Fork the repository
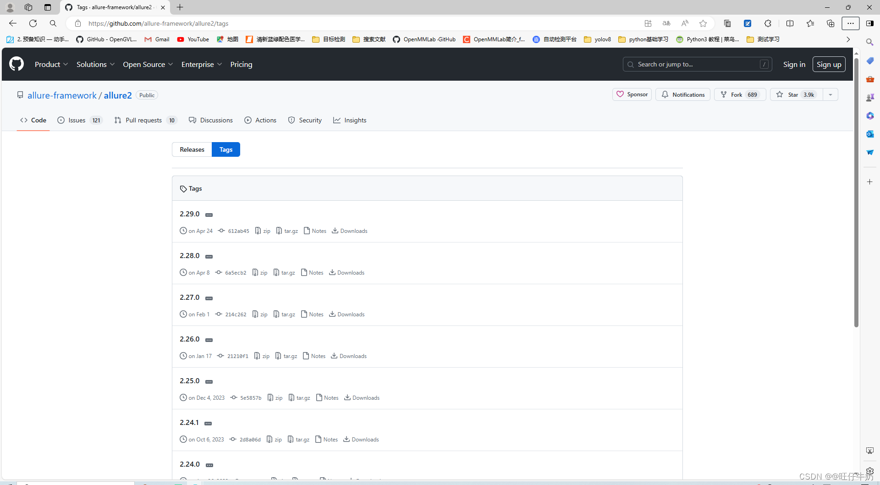The image size is (880, 485). (x=740, y=94)
